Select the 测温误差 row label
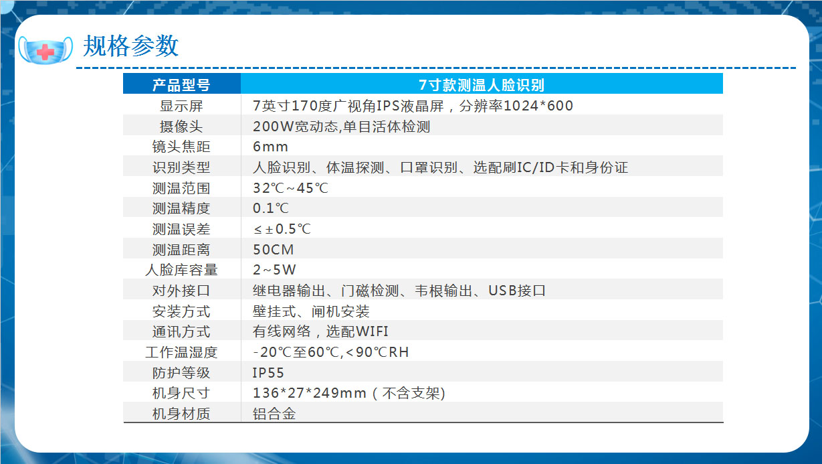This screenshot has height=464, width=822. (x=181, y=229)
